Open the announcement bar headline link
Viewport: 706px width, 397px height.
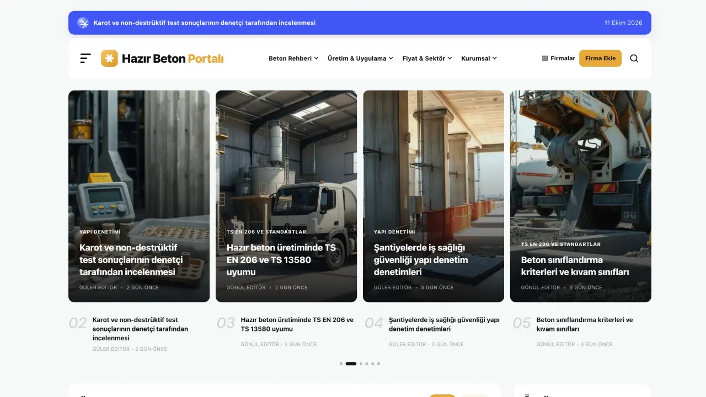pos(205,23)
